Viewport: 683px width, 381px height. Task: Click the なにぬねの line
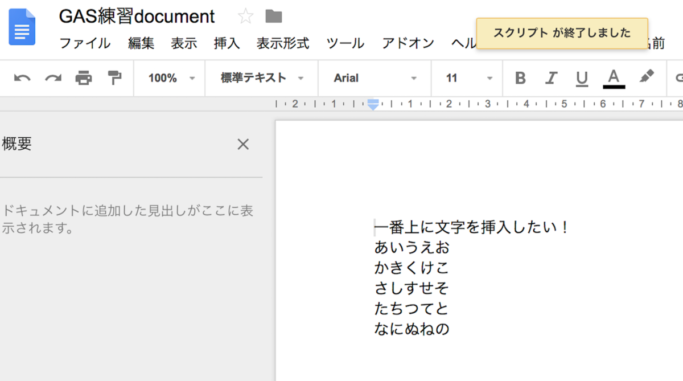point(412,329)
